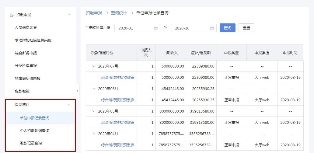Image resolution: width=314 pixels, height=153 pixels.
Task: Click the 申报时间 column header
Action: point(290,52)
